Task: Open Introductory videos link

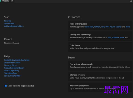Action: point(12,63)
